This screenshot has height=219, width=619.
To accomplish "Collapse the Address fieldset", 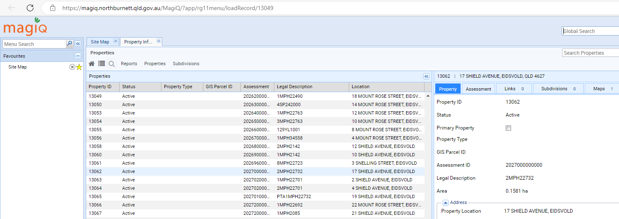I will click(x=445, y=203).
